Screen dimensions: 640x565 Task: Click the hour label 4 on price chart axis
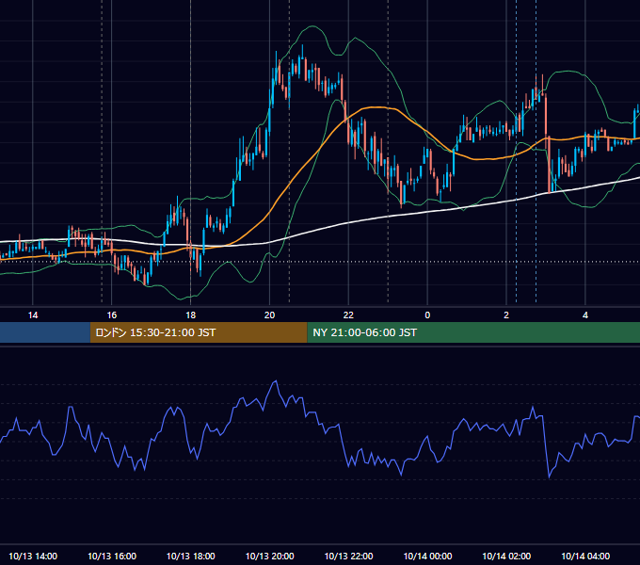coord(585,315)
